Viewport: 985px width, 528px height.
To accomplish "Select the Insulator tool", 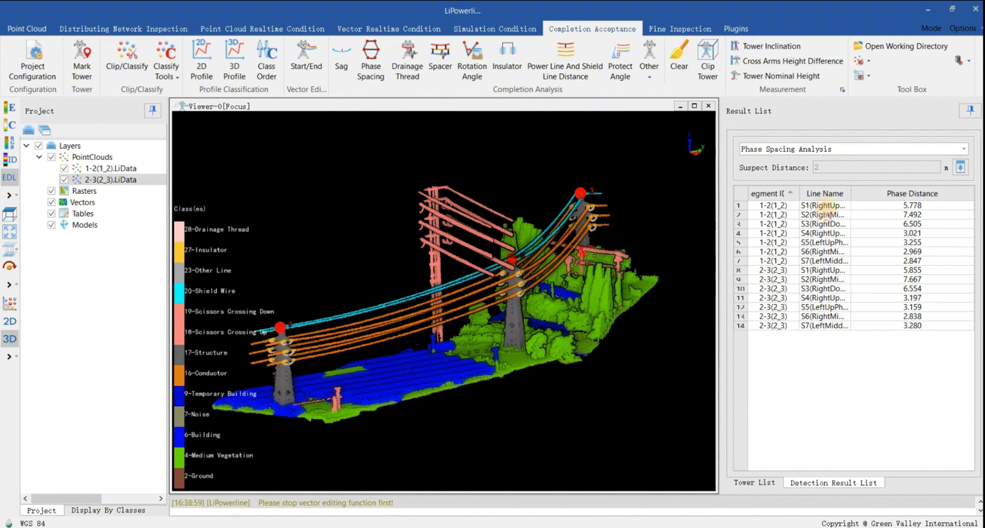I will tap(507, 57).
